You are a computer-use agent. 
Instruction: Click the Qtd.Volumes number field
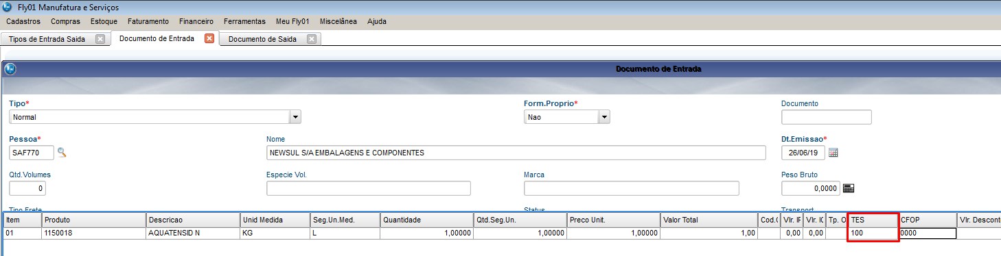(x=27, y=188)
